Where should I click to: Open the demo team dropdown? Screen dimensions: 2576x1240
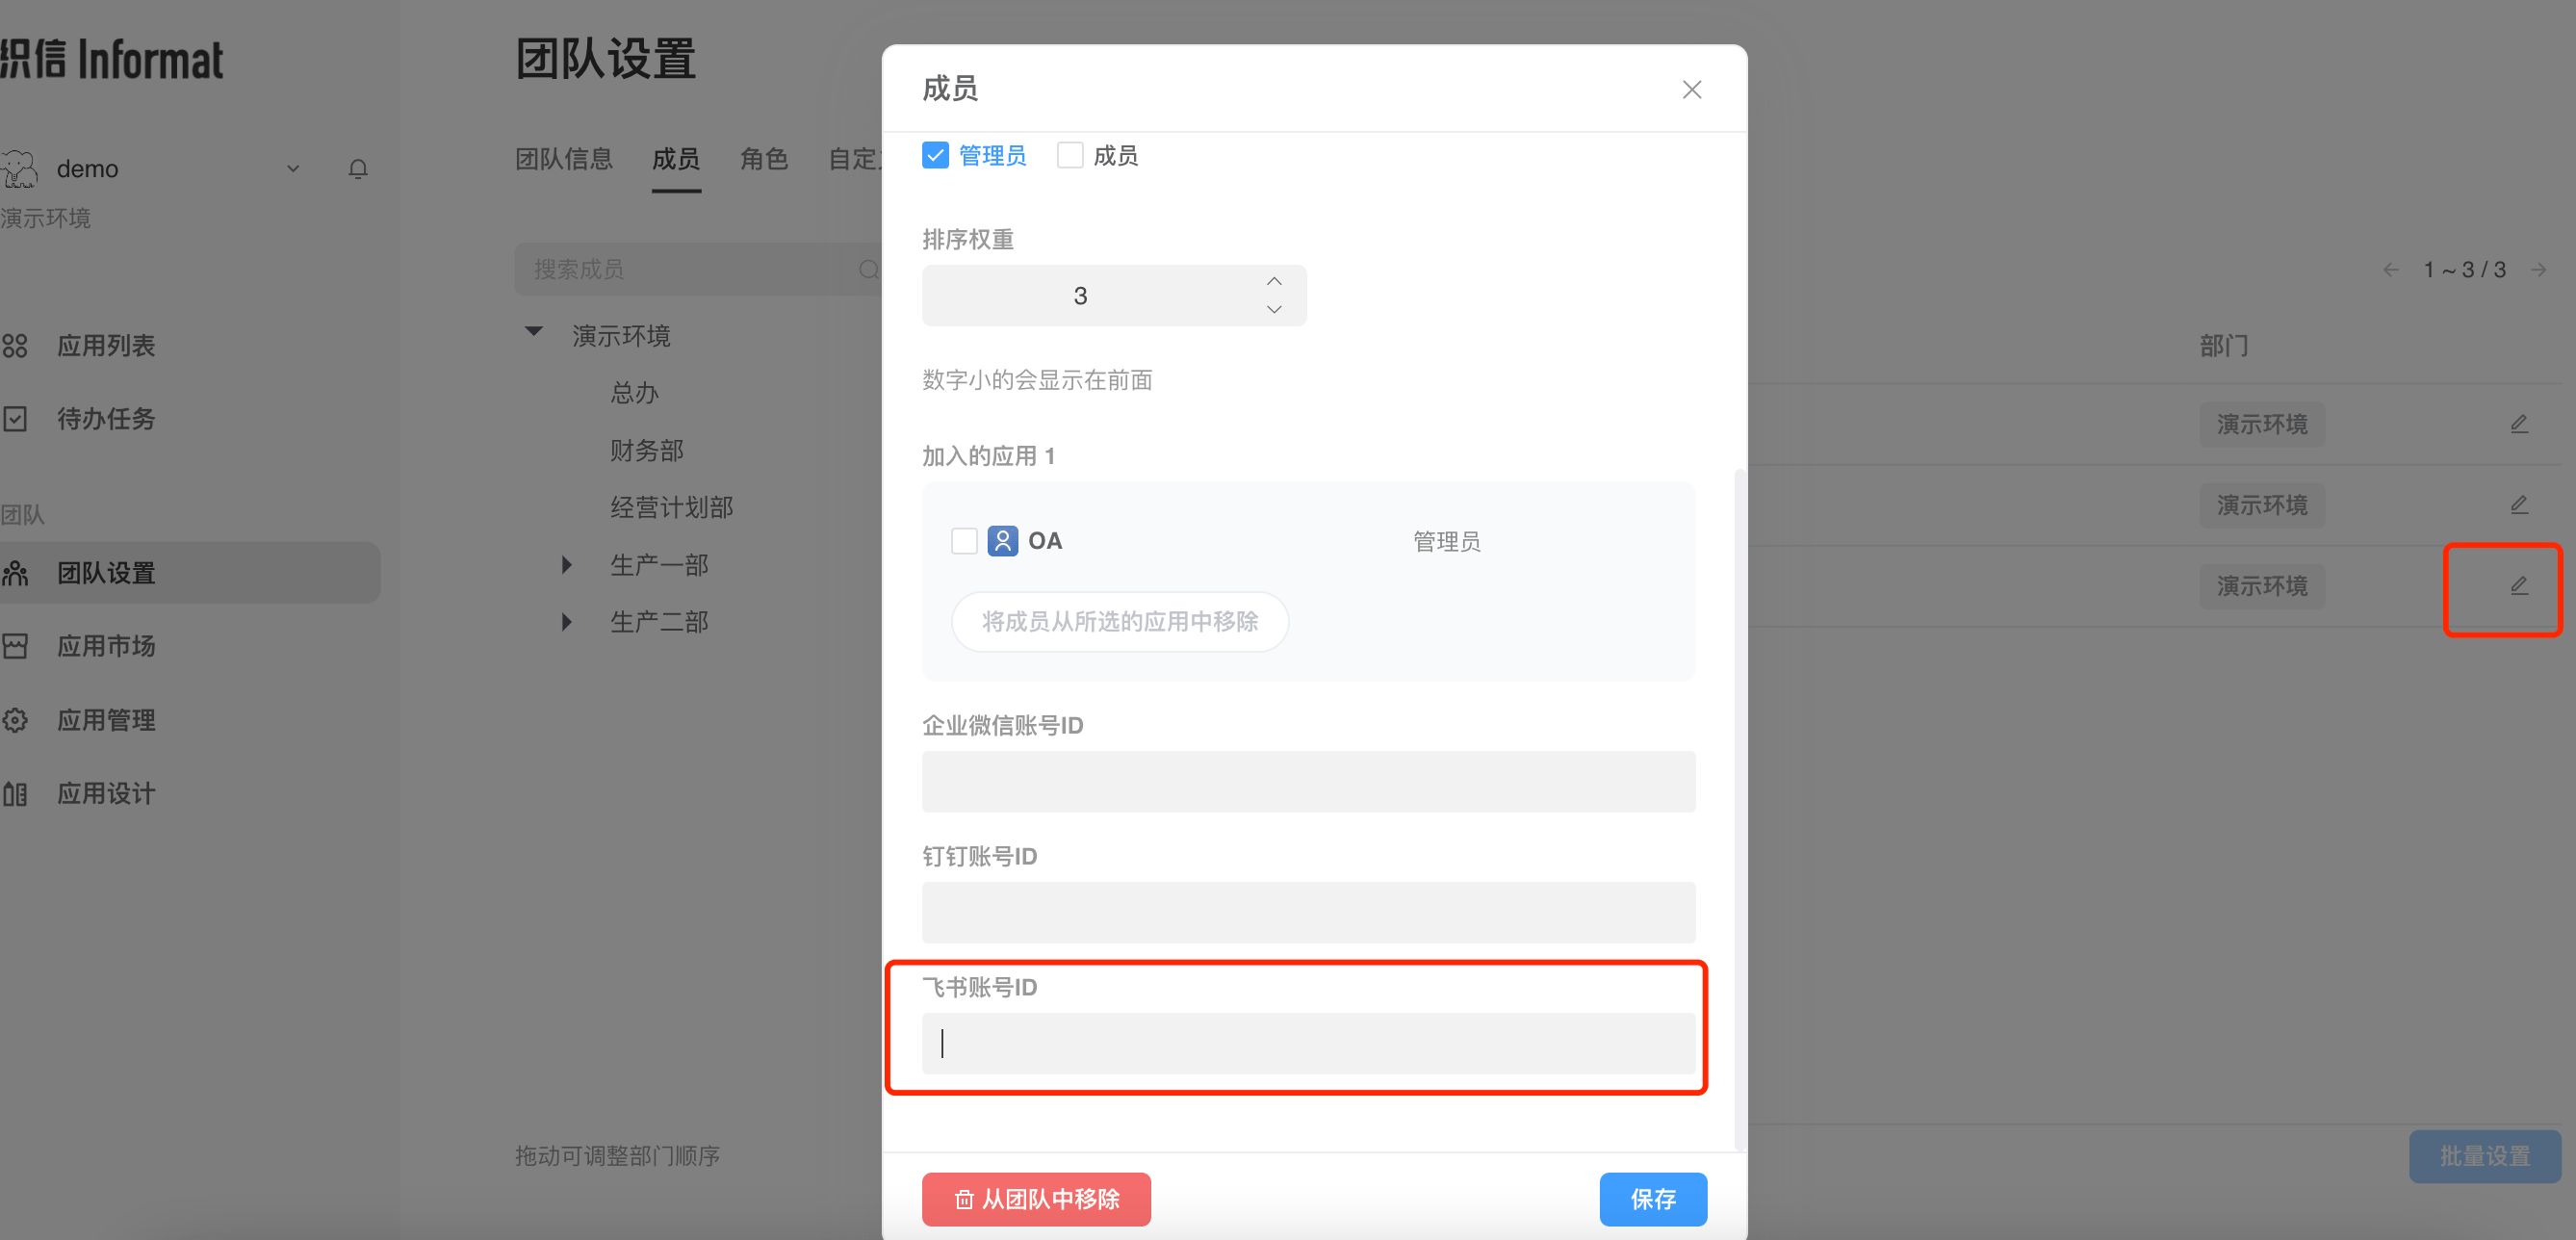293,169
